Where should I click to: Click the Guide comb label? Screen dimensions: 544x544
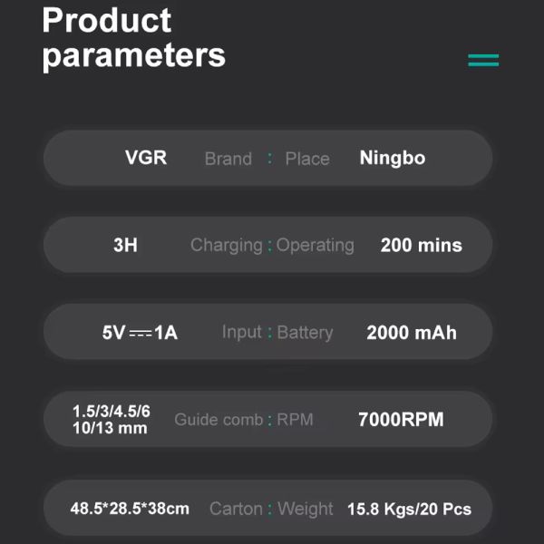(x=219, y=420)
